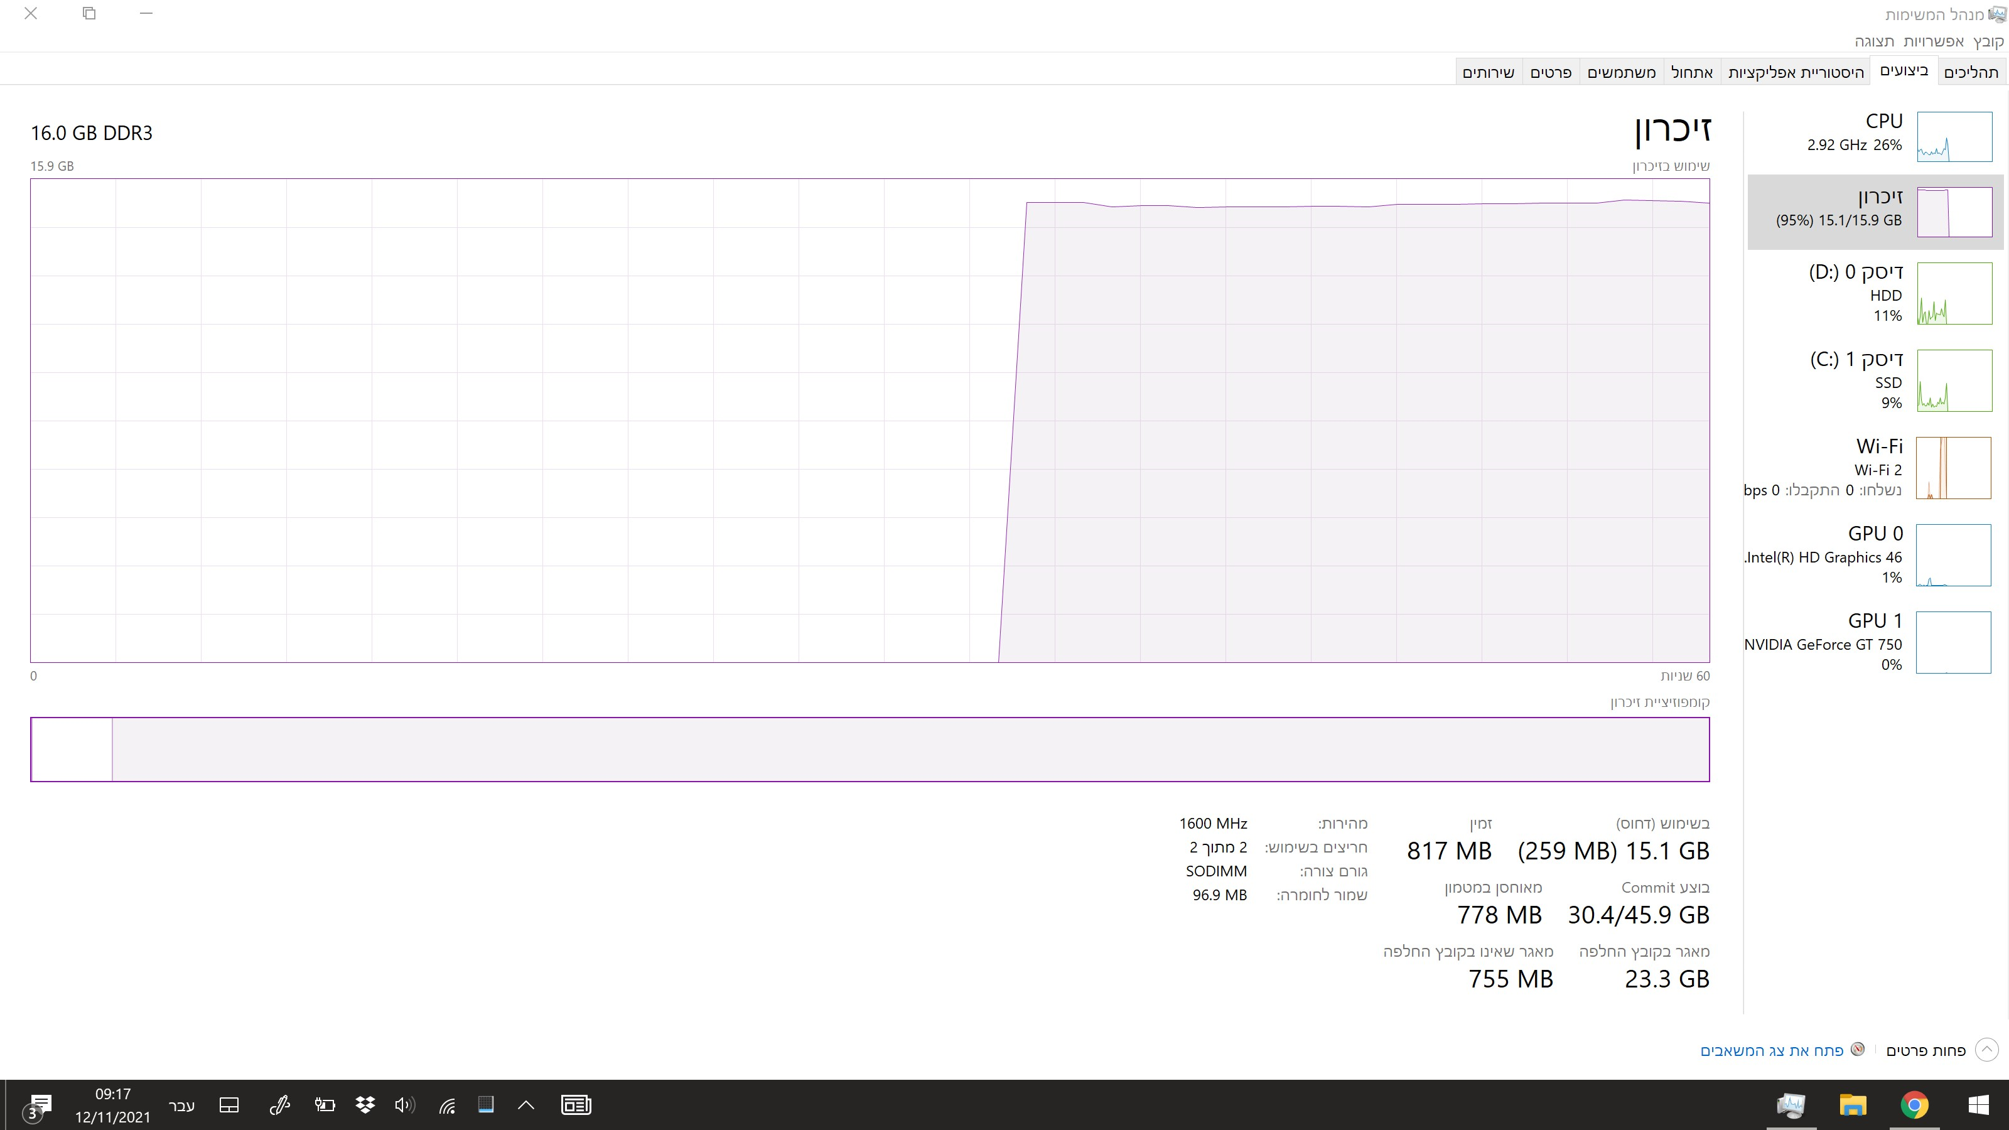Open the קובץ (File) menu
Viewport: 2009px width, 1130px height.
[x=1988, y=41]
